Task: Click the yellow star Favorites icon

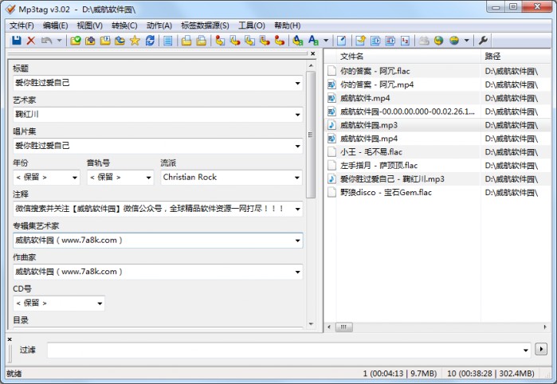Action: [135, 41]
